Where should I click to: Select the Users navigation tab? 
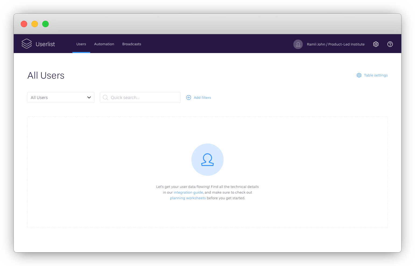[x=81, y=44]
